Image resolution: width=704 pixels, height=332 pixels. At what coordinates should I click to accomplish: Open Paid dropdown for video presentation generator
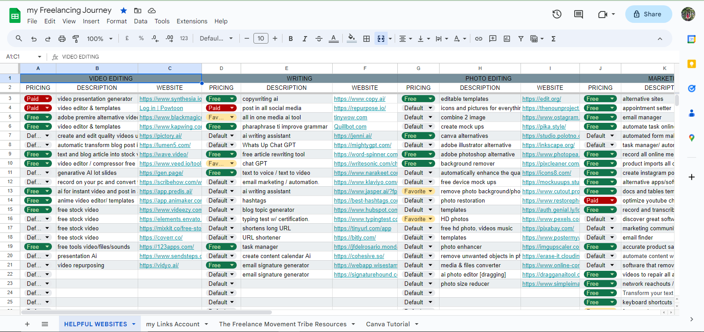pyautogui.click(x=38, y=99)
